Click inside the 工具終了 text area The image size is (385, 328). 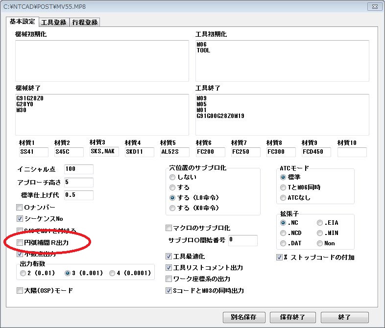pyautogui.click(x=282, y=115)
